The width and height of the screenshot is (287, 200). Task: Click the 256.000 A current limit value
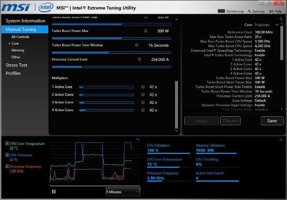click(x=160, y=60)
